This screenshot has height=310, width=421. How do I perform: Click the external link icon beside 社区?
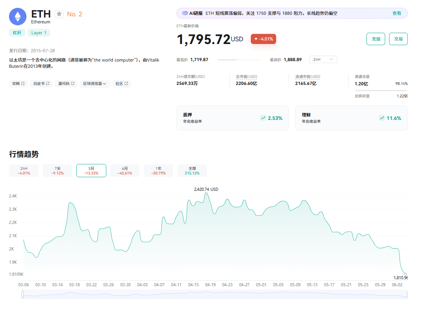pos(126,83)
